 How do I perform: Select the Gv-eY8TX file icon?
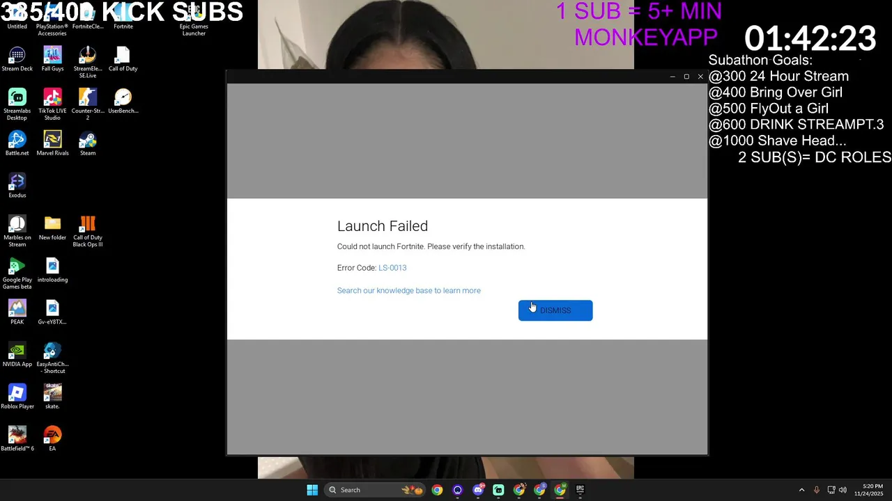click(52, 312)
